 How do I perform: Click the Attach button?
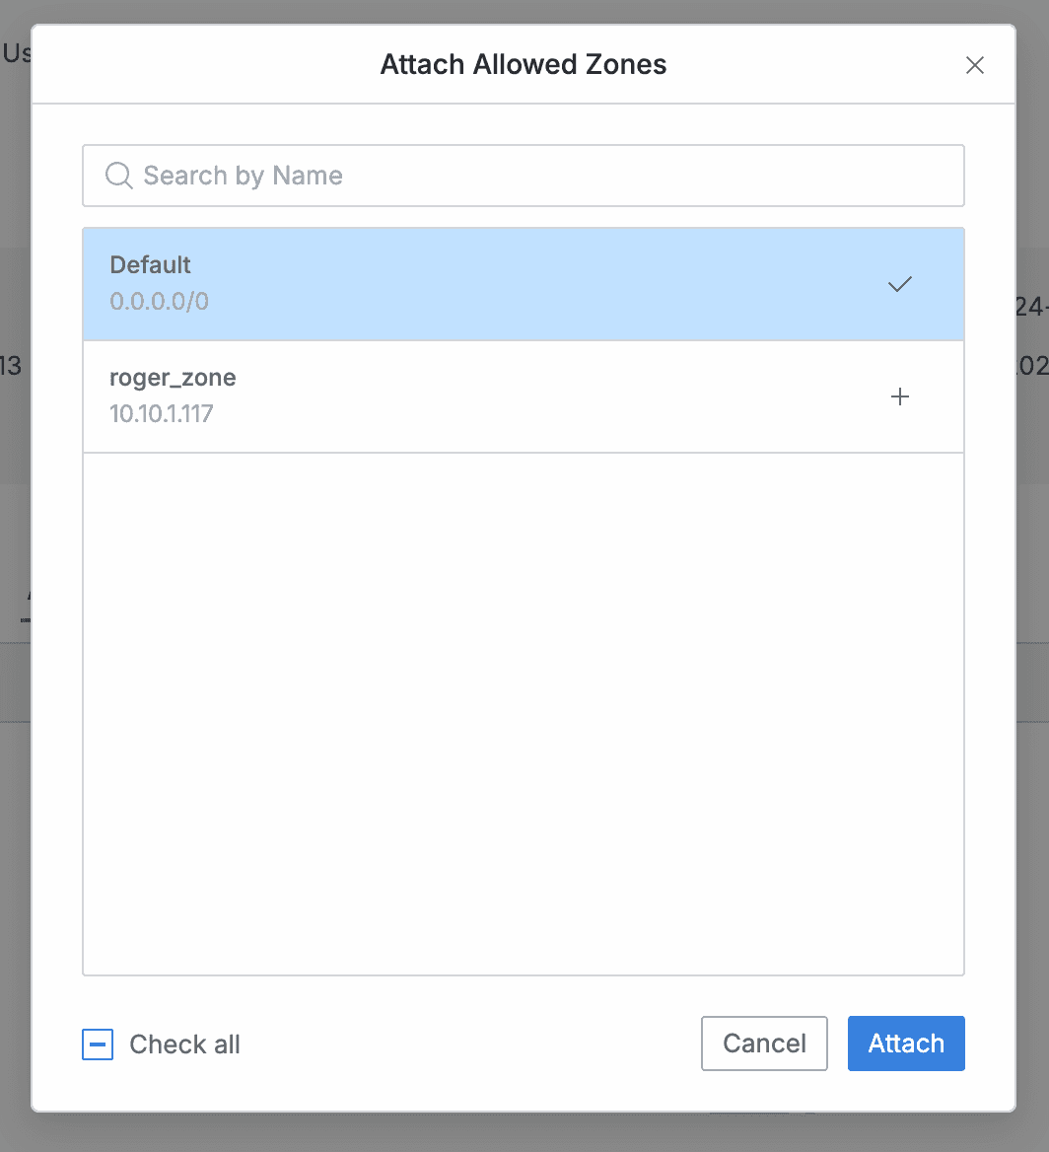pos(905,1043)
